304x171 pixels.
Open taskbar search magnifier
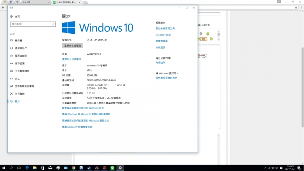(11, 168)
